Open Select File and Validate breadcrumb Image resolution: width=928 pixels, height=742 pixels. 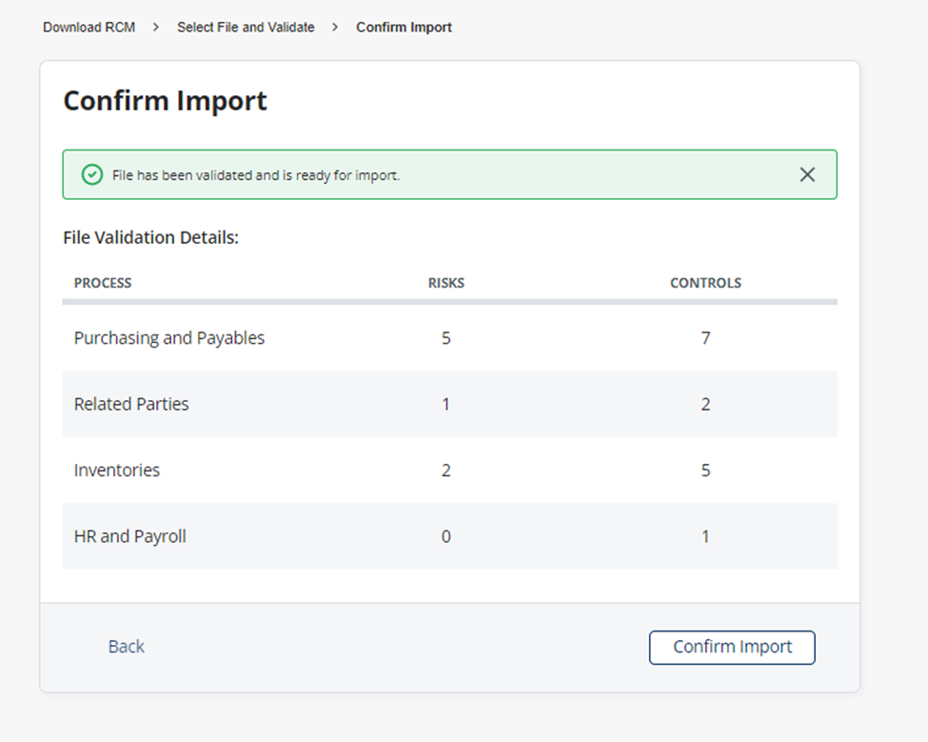point(246,28)
